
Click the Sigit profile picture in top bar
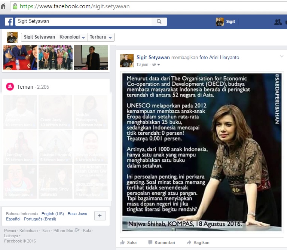(x=220, y=22)
